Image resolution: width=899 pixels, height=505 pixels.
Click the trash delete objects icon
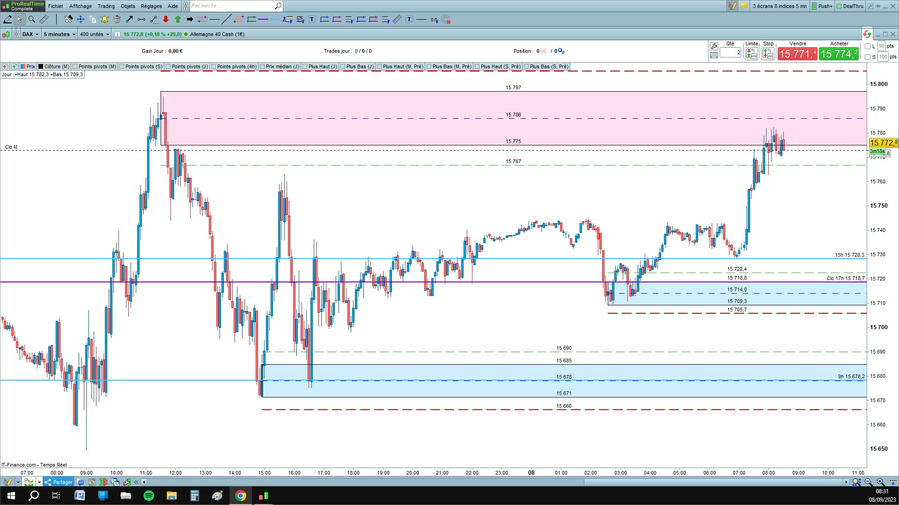coord(117,19)
